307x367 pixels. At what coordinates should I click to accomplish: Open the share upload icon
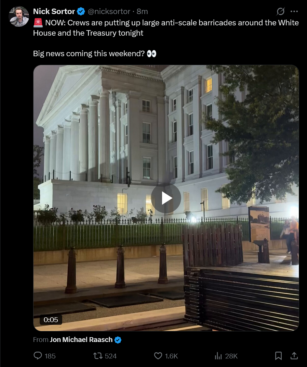point(294,356)
